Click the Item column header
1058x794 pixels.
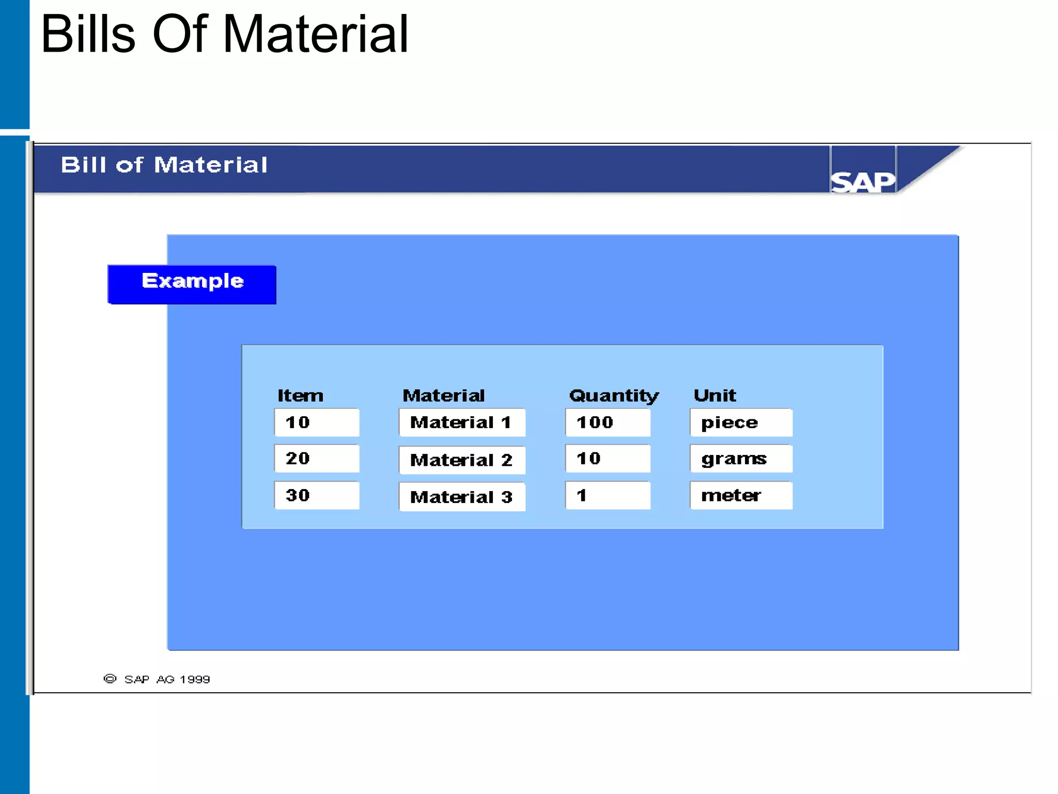click(x=300, y=395)
